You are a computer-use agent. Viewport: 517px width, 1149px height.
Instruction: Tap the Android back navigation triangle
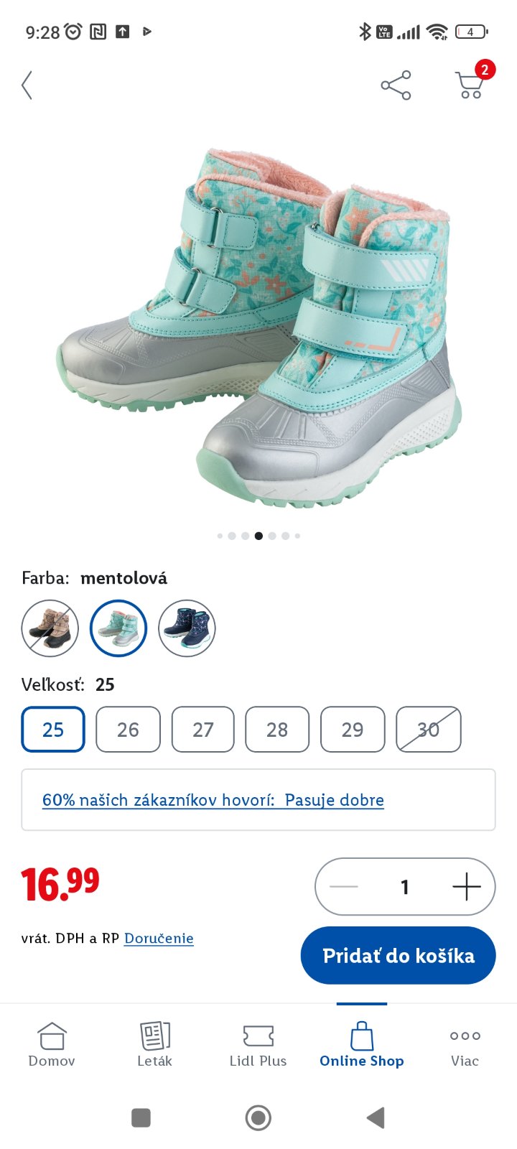click(376, 1117)
